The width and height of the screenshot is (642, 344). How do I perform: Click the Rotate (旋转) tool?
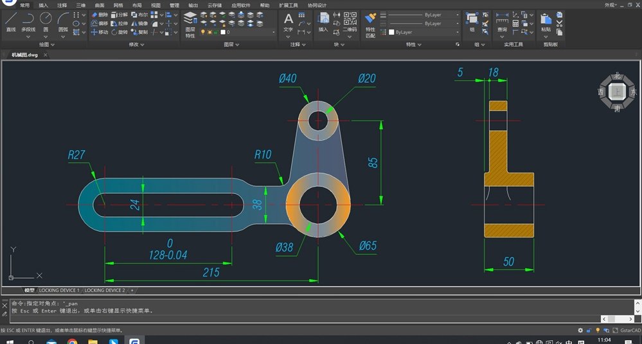[x=120, y=32]
